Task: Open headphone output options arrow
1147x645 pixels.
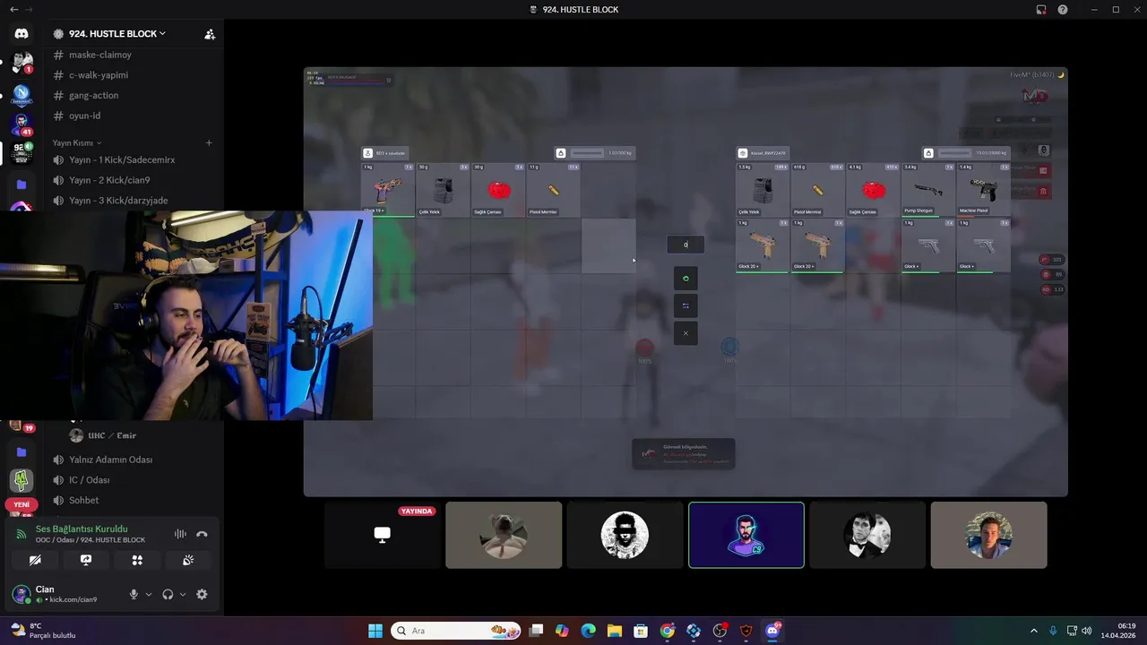Action: click(183, 594)
